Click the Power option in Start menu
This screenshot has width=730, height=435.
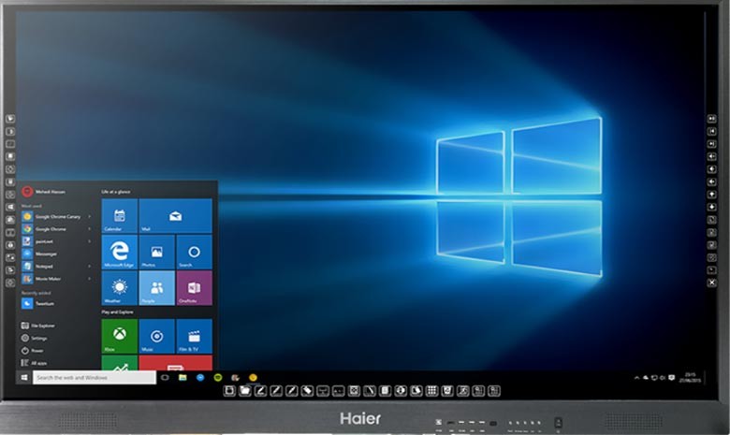click(x=37, y=350)
